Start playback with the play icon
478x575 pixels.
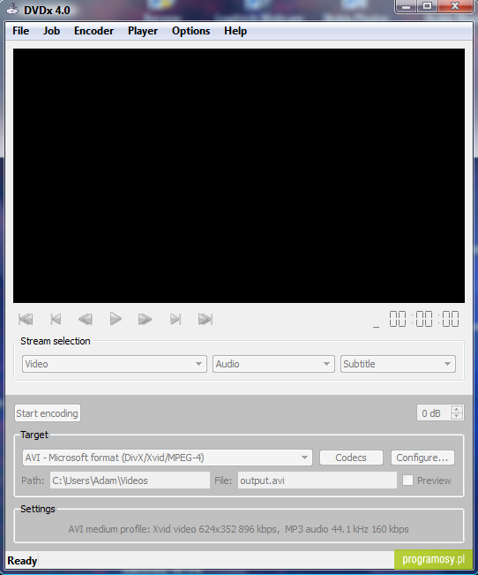(x=116, y=319)
